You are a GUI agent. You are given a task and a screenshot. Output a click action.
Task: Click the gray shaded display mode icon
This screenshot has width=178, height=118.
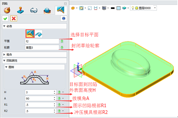(x=104, y=8)
